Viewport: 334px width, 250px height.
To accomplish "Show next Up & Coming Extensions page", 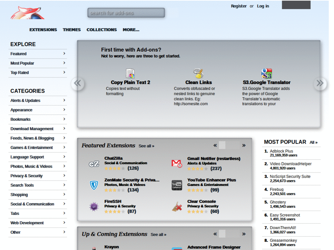I will click(244, 234).
